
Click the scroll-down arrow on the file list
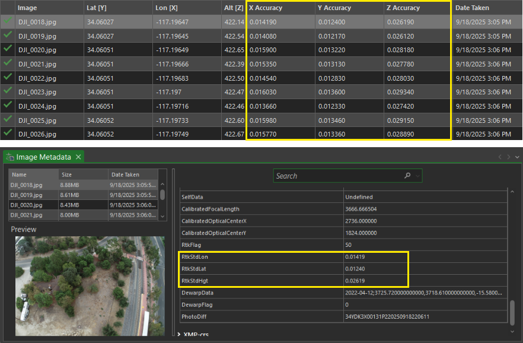[x=162, y=217]
